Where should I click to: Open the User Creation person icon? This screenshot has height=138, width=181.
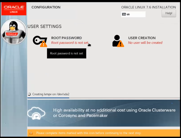tap(118, 41)
